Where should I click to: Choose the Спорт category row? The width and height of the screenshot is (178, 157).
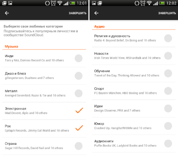click(133, 91)
